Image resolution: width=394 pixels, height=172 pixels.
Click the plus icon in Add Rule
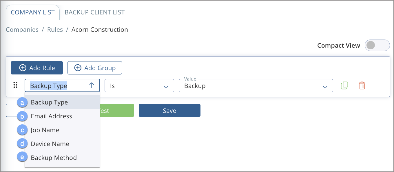click(23, 68)
